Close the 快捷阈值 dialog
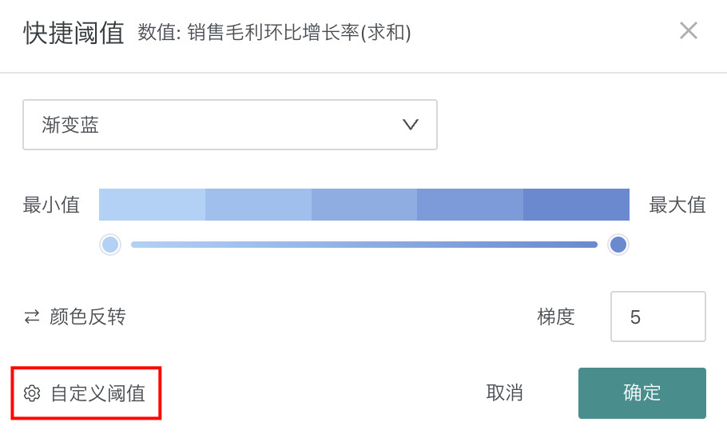The width and height of the screenshot is (727, 438). 688,31
